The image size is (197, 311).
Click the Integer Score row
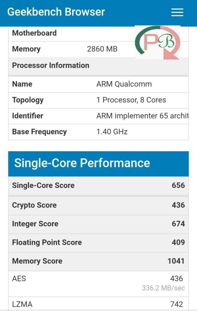tap(98, 224)
